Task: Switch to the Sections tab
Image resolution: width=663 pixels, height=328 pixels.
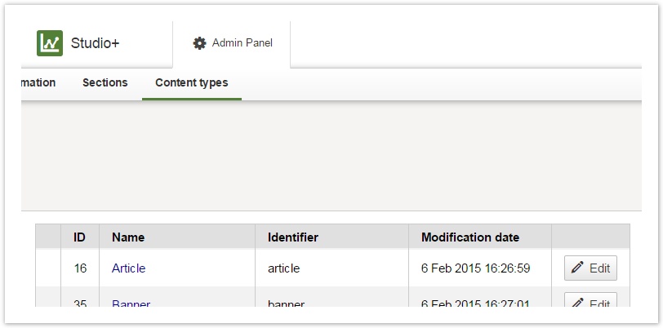Action: coord(105,83)
